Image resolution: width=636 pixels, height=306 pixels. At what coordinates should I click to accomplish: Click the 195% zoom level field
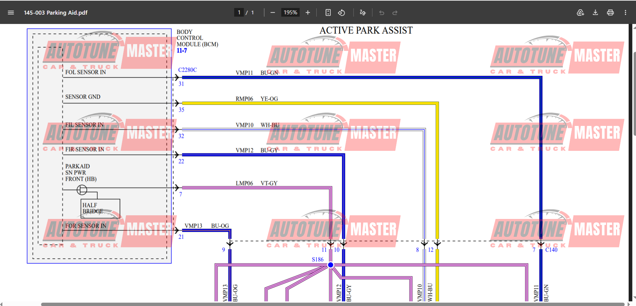point(290,13)
